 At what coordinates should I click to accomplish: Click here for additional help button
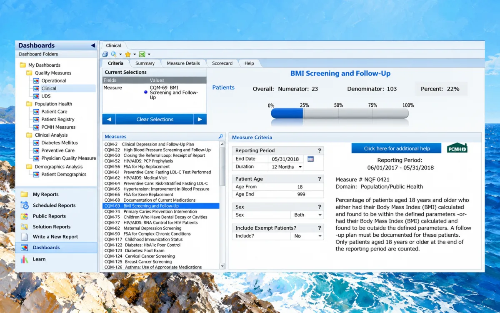[x=396, y=148]
